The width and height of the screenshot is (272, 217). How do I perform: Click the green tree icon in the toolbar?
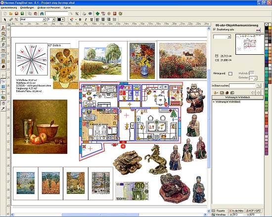tap(97, 14)
